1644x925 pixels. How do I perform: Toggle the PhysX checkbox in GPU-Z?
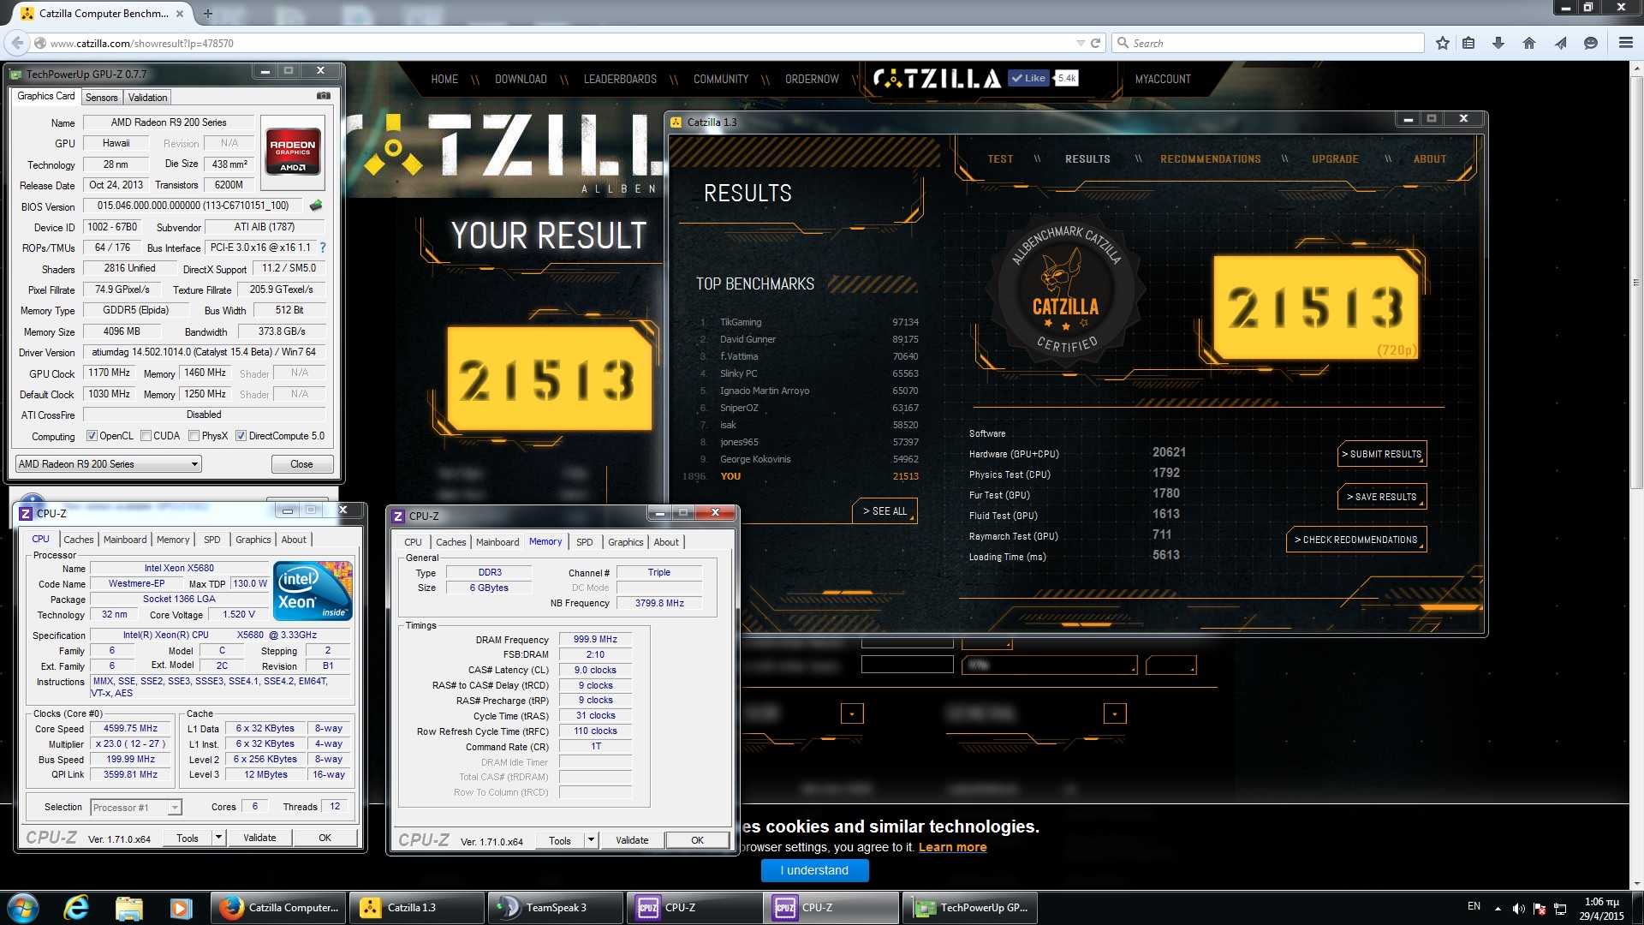(194, 436)
